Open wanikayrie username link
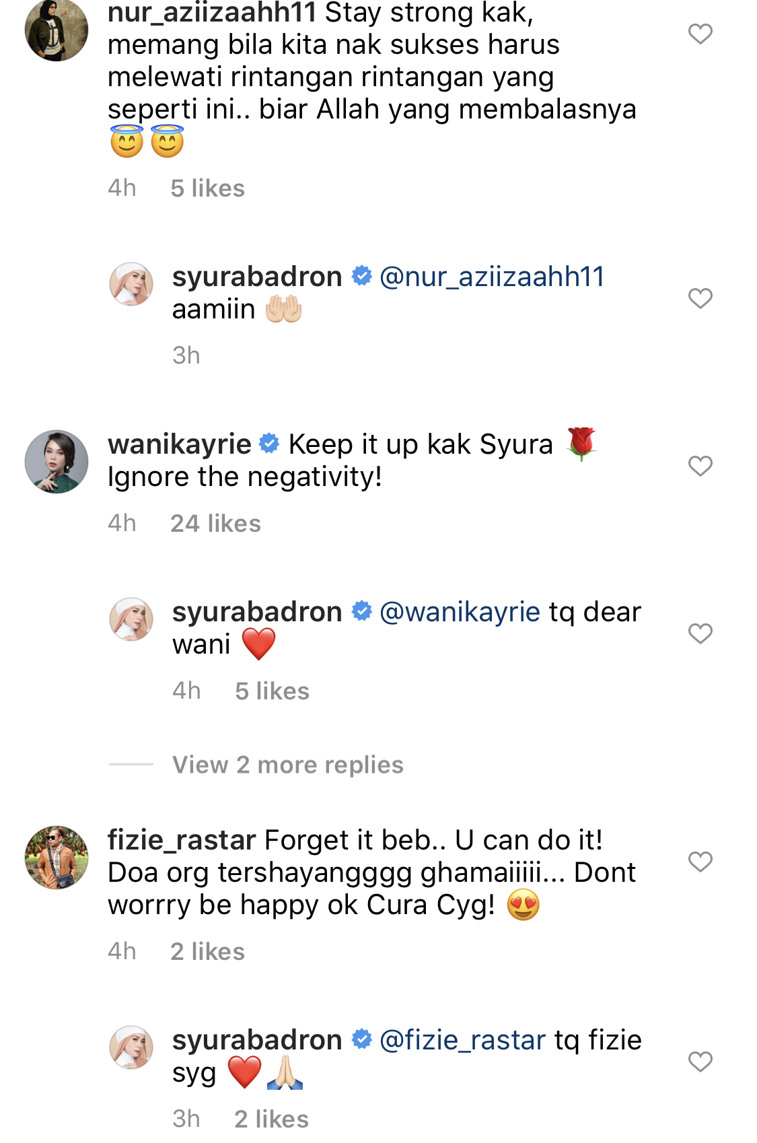757x1143 pixels. point(179,444)
